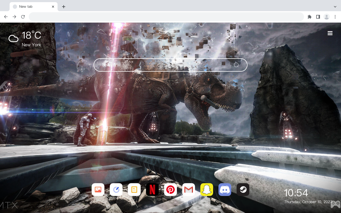Open the Gmail shortcut
341x213 pixels.
coord(189,190)
